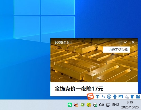Click the Sogou S logo on the IME bar
The image size is (141, 110).
click(90, 96)
